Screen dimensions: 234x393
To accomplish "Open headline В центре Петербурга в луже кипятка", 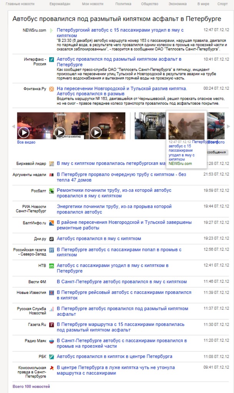I will point(116,370).
